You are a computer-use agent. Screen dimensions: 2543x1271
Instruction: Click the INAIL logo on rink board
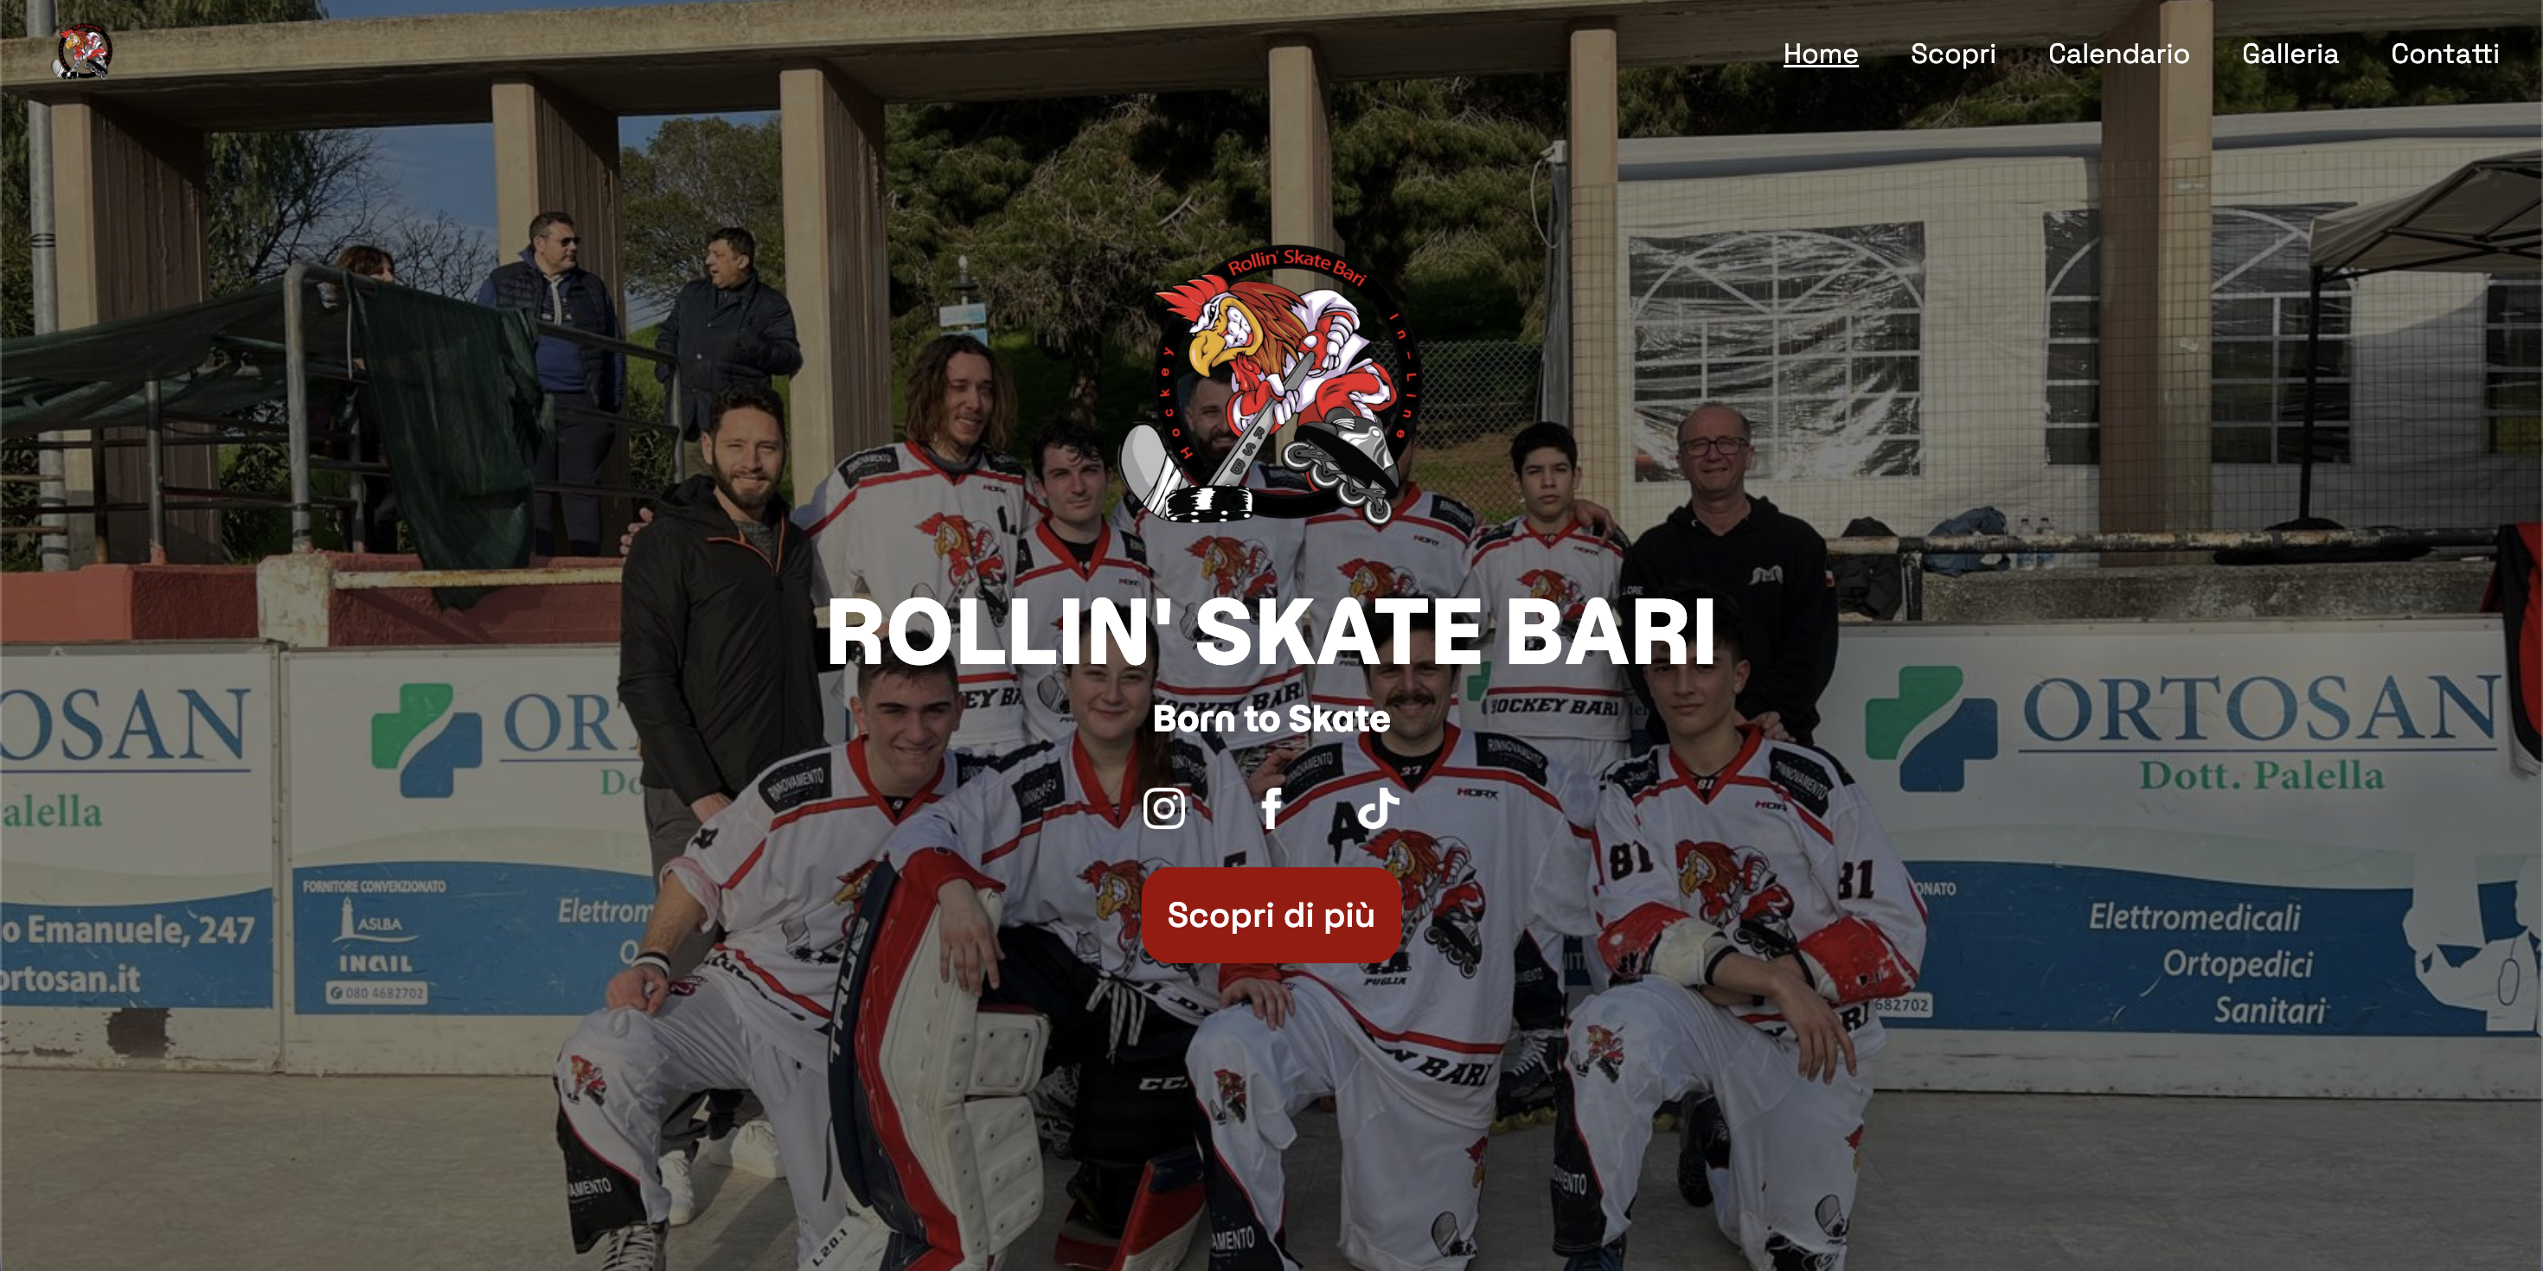[376, 963]
